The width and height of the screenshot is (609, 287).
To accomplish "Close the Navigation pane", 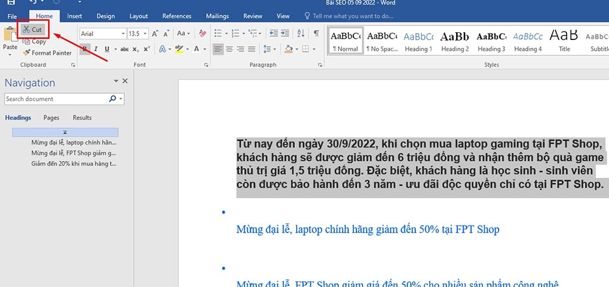I will pos(125,81).
